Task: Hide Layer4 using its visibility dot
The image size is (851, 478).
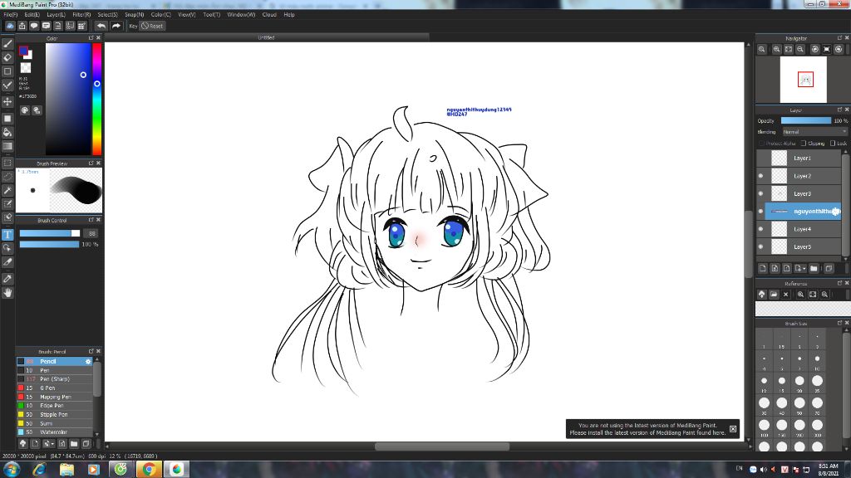Action: (760, 229)
